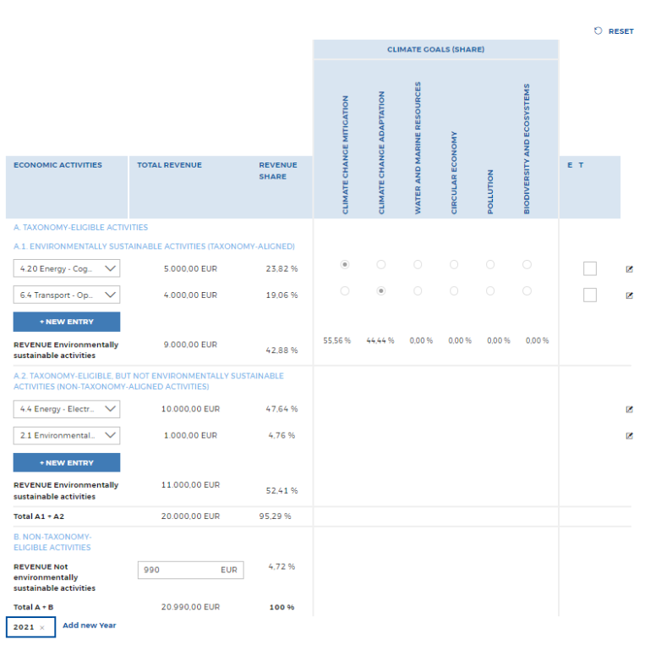Image resolution: width=656 pixels, height=651 pixels.
Task: Click the 23,82 % revenue share
Action: coord(282,269)
